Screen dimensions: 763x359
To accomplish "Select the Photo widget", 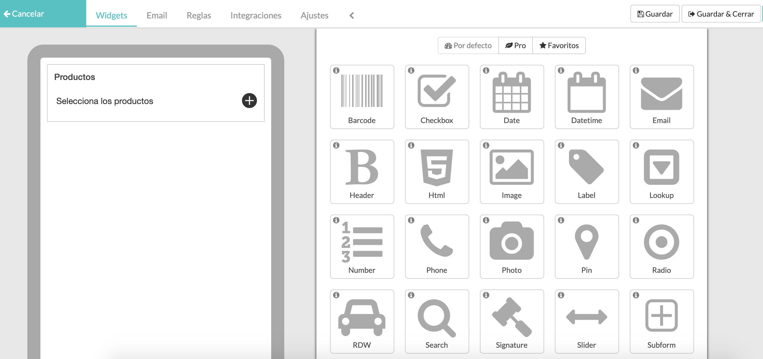I will [511, 245].
